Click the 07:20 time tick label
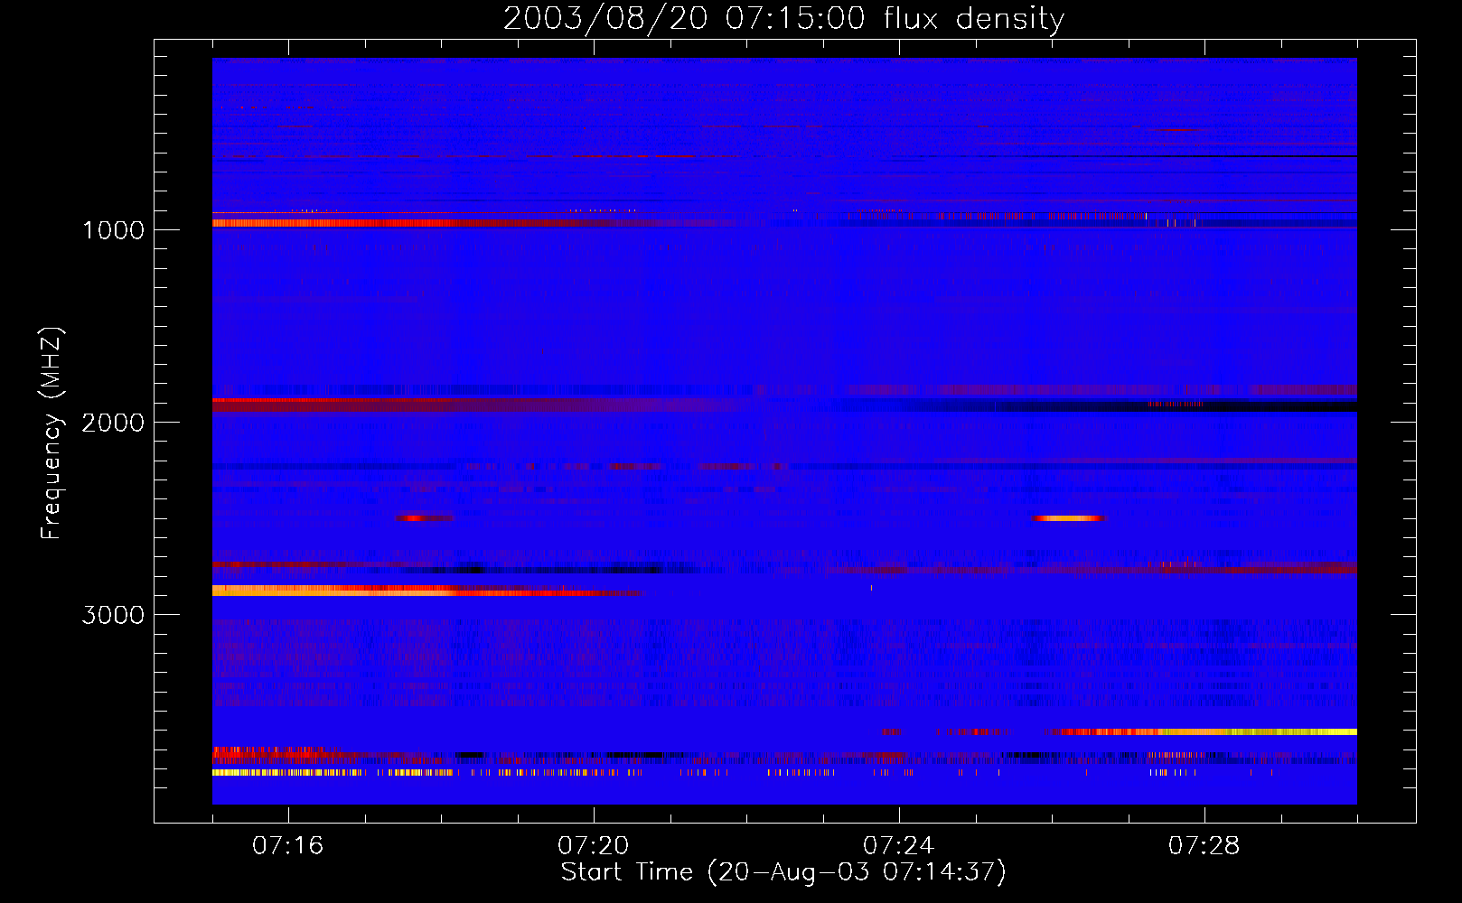The width and height of the screenshot is (1462, 903). 593,846
